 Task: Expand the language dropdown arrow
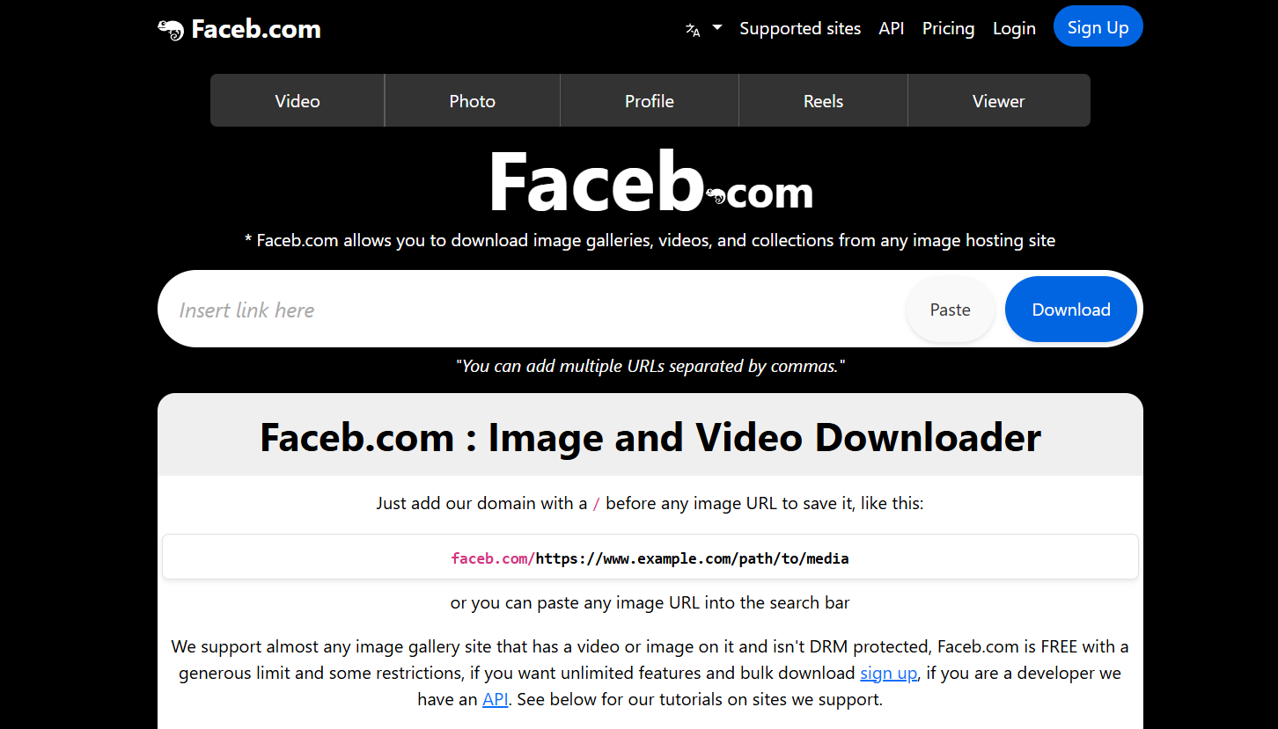click(x=717, y=28)
